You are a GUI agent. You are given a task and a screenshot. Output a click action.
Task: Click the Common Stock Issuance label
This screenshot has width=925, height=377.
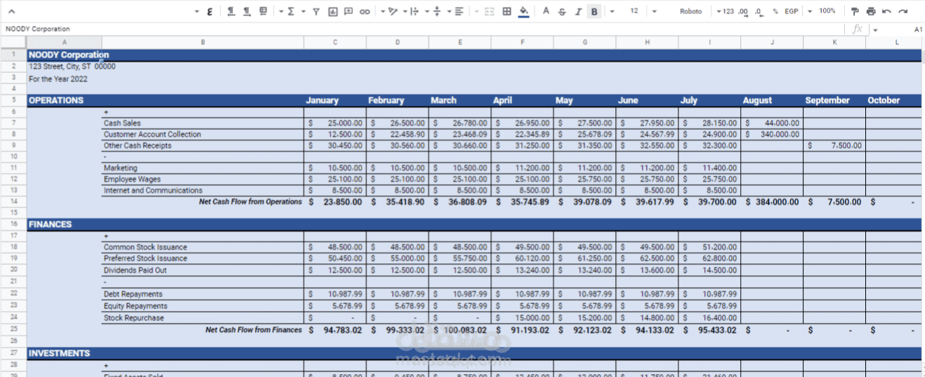click(145, 247)
